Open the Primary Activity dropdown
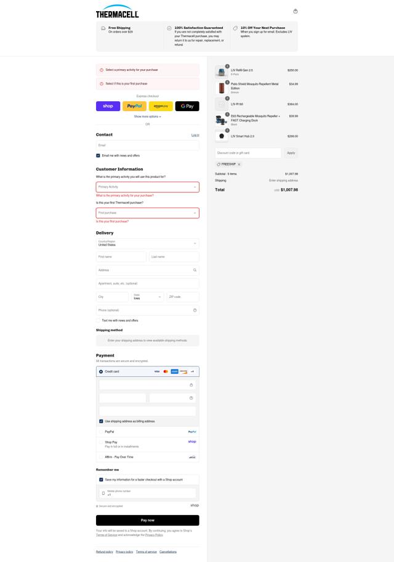This screenshot has width=394, height=562. tap(147, 187)
